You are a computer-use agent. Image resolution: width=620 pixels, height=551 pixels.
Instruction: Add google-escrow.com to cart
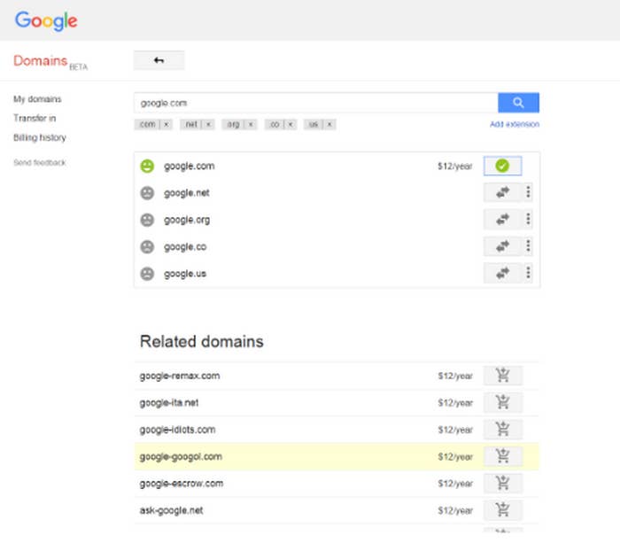tap(503, 483)
